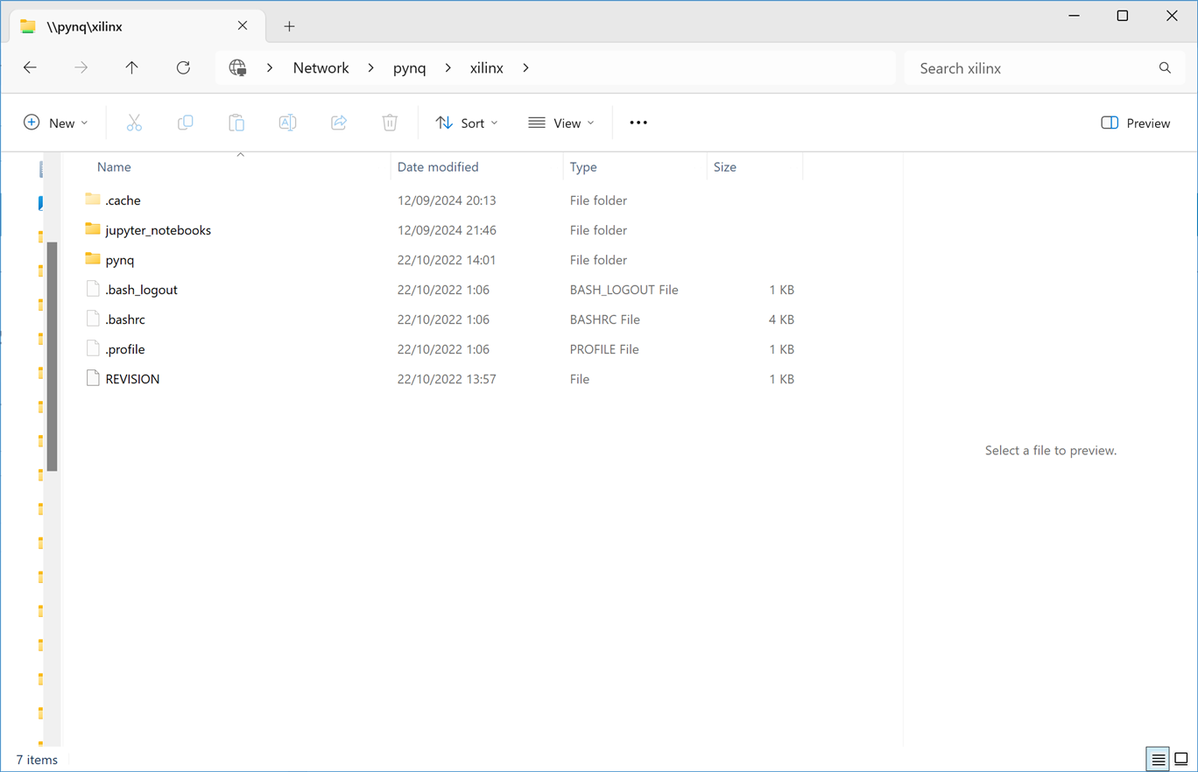Click the date 22/10/2022 13:57
This screenshot has height=772, width=1198.
(x=447, y=379)
